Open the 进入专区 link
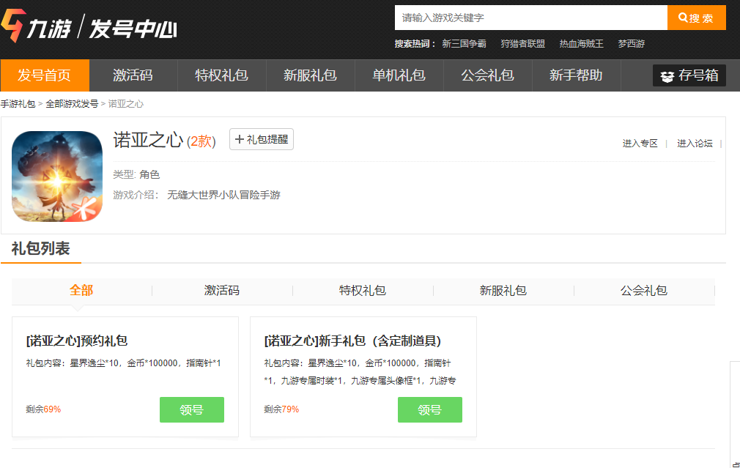The width and height of the screenshot is (740, 468). pyautogui.click(x=640, y=144)
